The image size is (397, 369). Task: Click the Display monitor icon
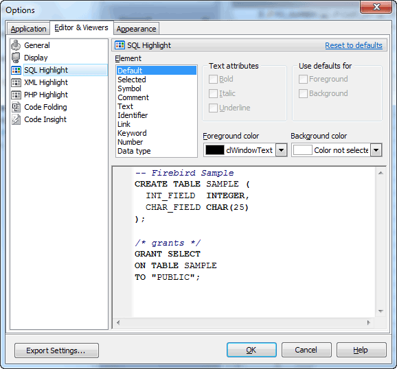click(x=16, y=58)
